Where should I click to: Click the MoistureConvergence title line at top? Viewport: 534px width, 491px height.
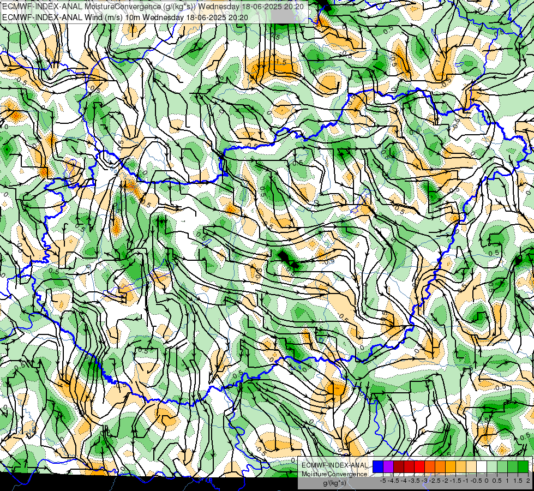tap(153, 7)
